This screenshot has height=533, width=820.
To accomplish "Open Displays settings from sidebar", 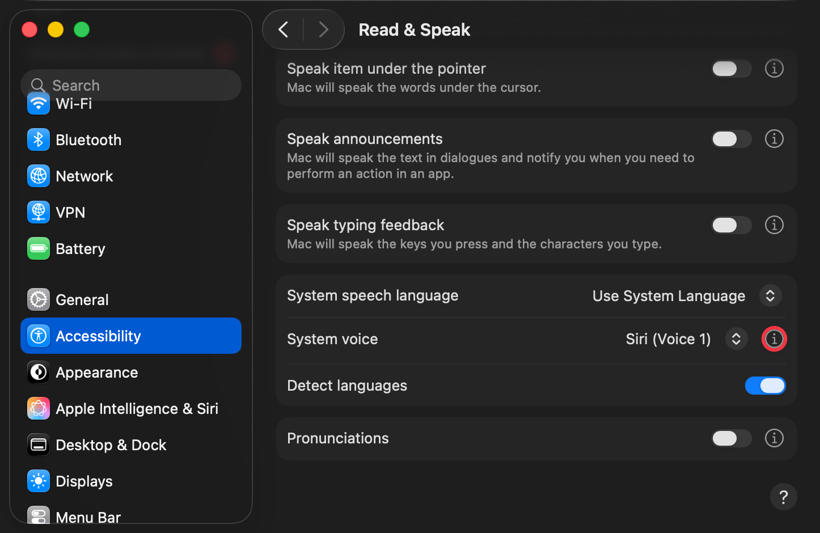I will click(x=131, y=481).
